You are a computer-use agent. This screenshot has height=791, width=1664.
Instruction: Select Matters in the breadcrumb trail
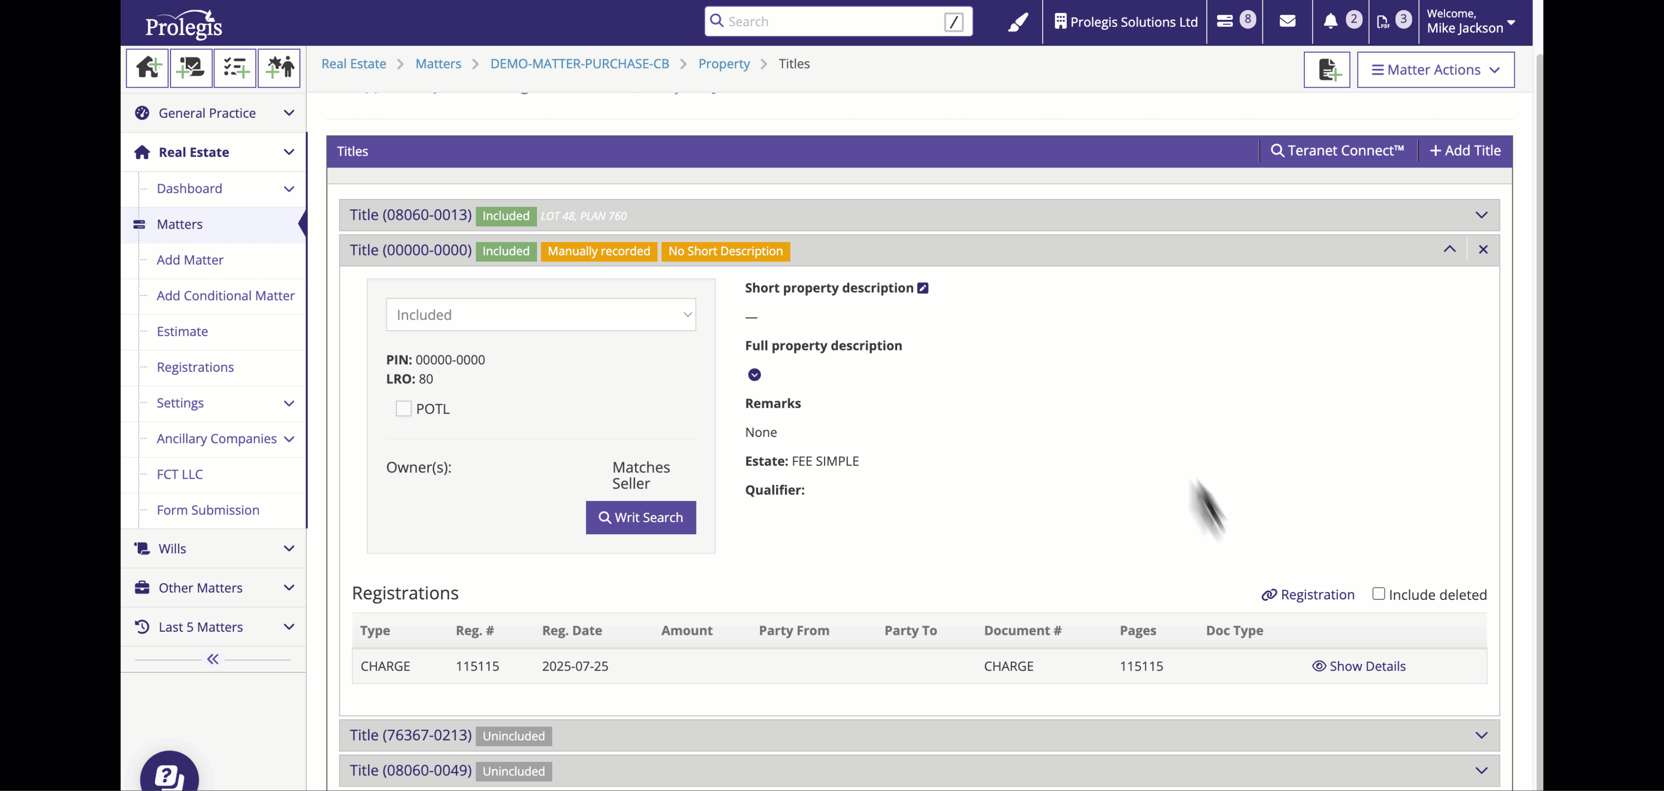point(438,63)
